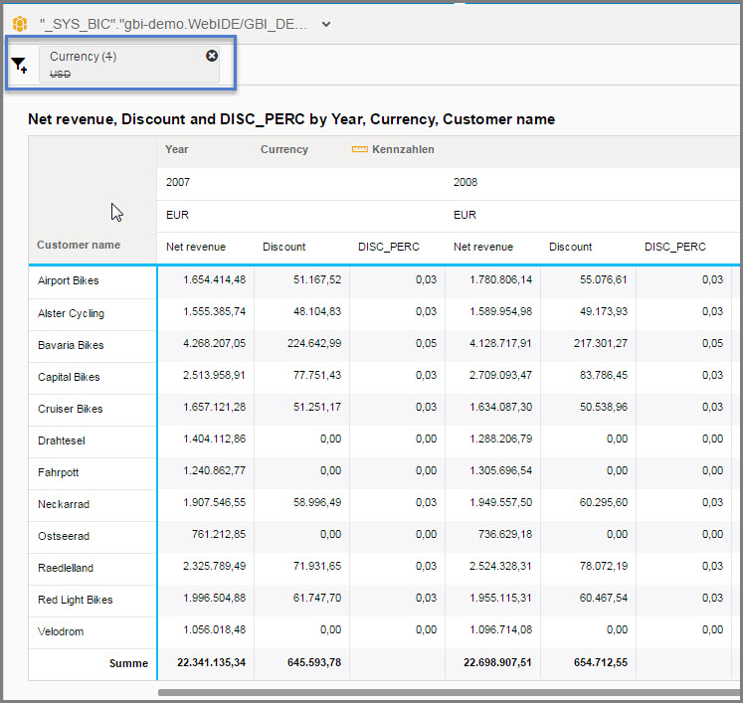Select the 2007 year header cell
This screenshot has width=743, height=703.
tap(178, 183)
